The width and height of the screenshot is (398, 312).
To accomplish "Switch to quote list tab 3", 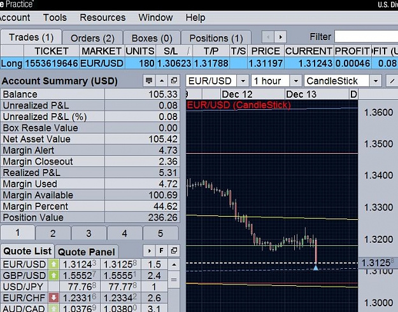I will 89,233.
